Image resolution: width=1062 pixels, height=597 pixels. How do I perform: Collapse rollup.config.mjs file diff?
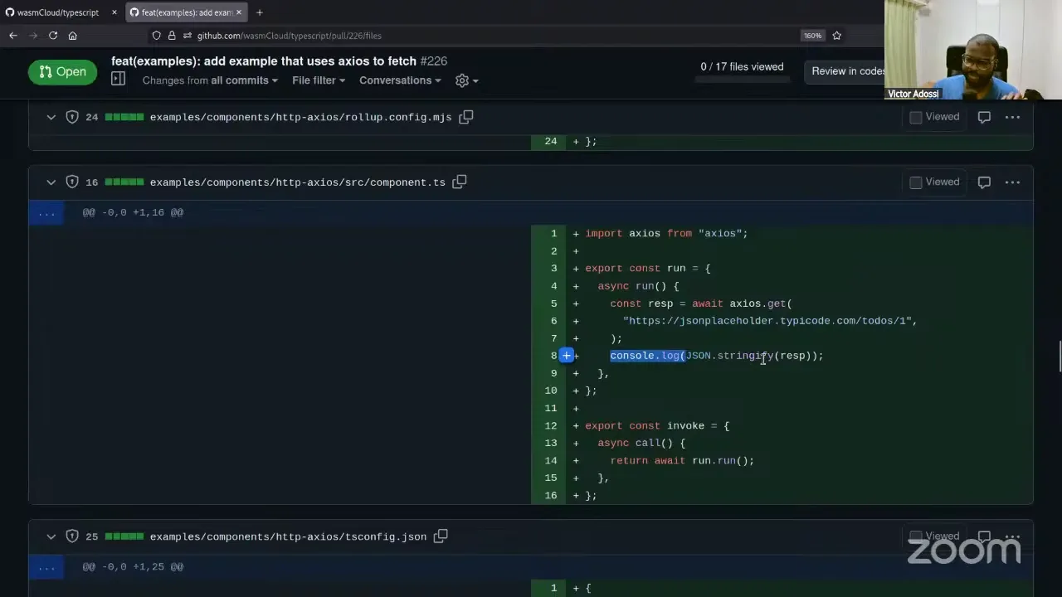51,117
